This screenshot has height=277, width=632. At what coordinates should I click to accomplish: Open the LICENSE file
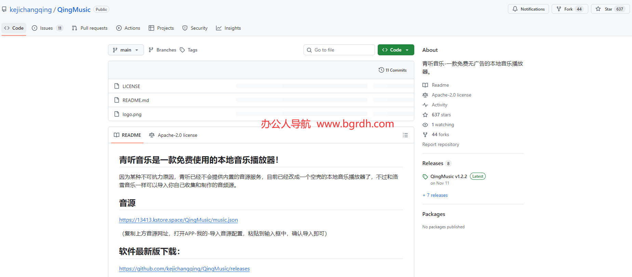(131, 86)
